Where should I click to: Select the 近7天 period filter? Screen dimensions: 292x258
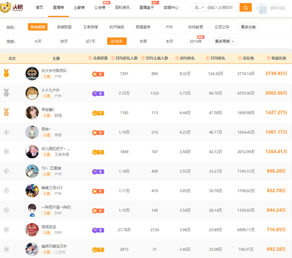[90, 42]
